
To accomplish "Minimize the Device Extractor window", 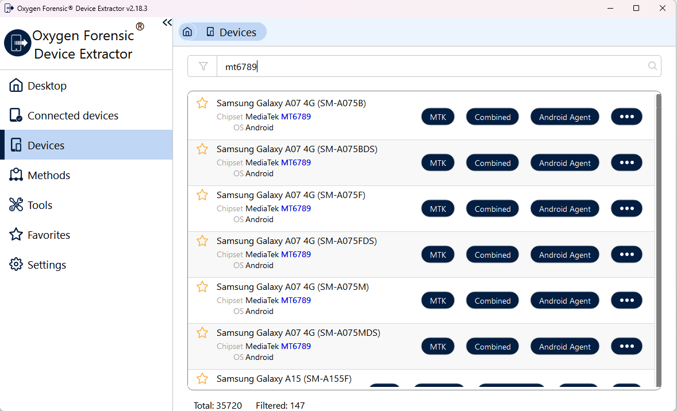I will [x=610, y=8].
